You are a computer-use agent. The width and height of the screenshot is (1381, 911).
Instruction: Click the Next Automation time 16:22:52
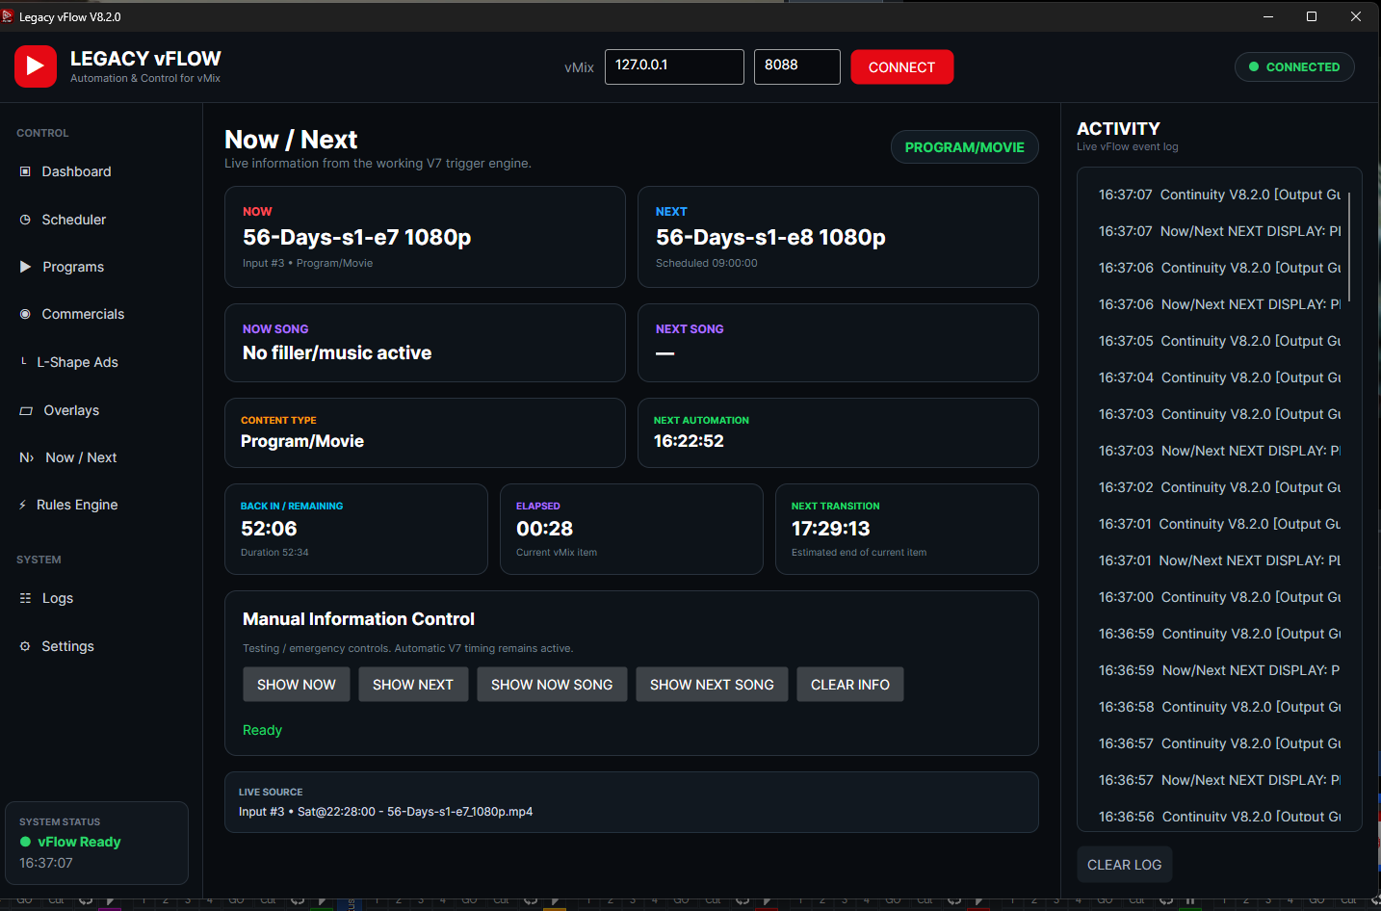click(689, 441)
